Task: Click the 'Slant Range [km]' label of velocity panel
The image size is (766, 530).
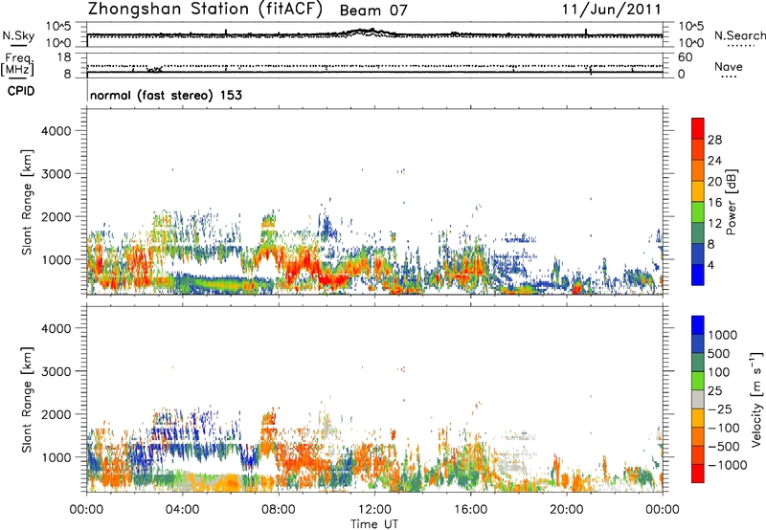Action: (27, 400)
